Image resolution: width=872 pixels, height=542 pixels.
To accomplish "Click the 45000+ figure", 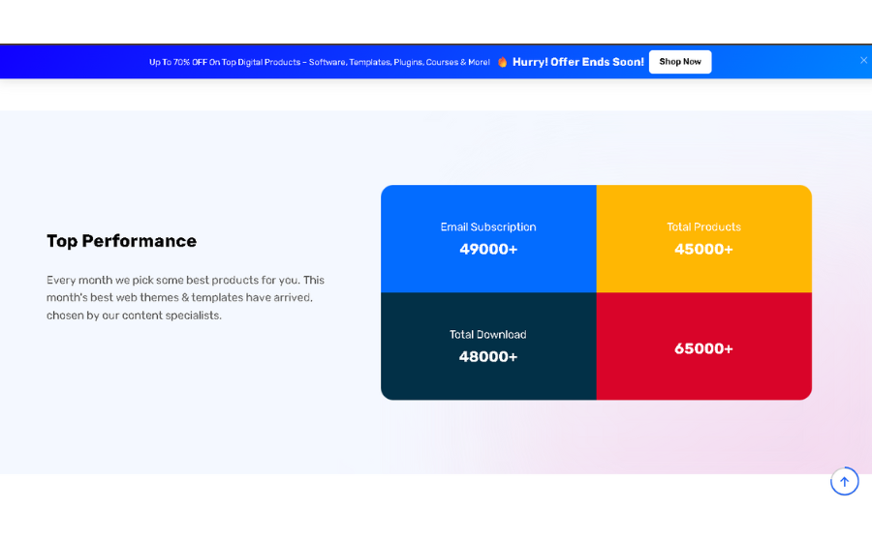I will click(703, 249).
